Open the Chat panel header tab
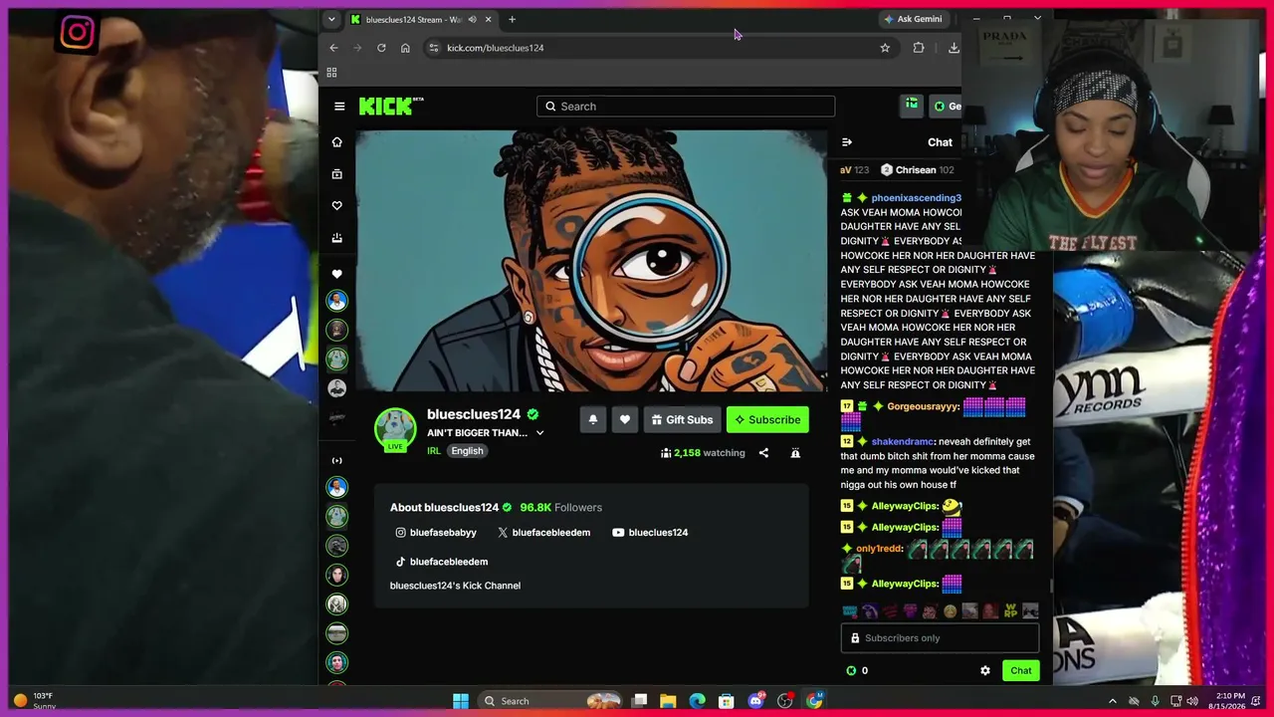This screenshot has width=1274, height=717. 940,142
